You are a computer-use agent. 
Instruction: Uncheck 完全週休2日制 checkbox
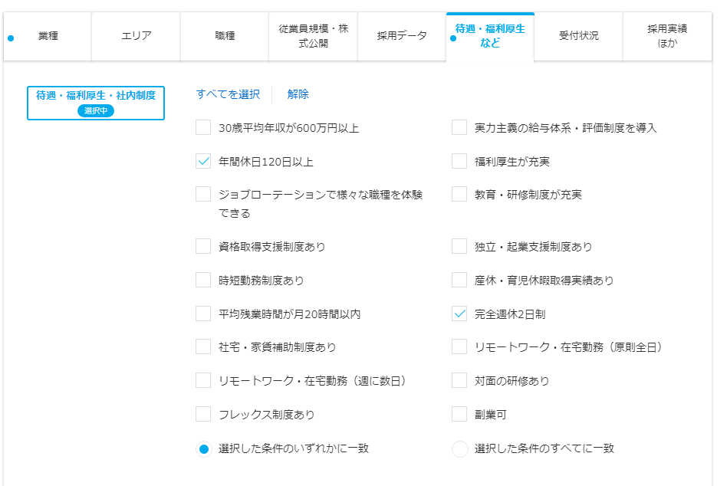click(x=459, y=314)
